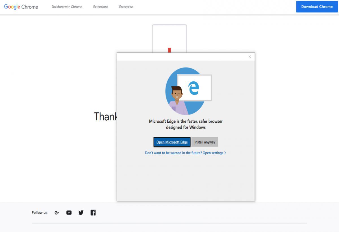Viewport: 339px width, 232px height.
Task: Open the Do More with Chrome menu
Action: [x=67, y=7]
